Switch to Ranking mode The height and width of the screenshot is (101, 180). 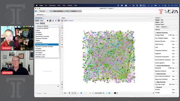click(x=42, y=23)
